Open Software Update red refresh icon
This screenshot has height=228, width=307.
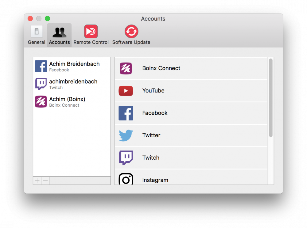[131, 32]
